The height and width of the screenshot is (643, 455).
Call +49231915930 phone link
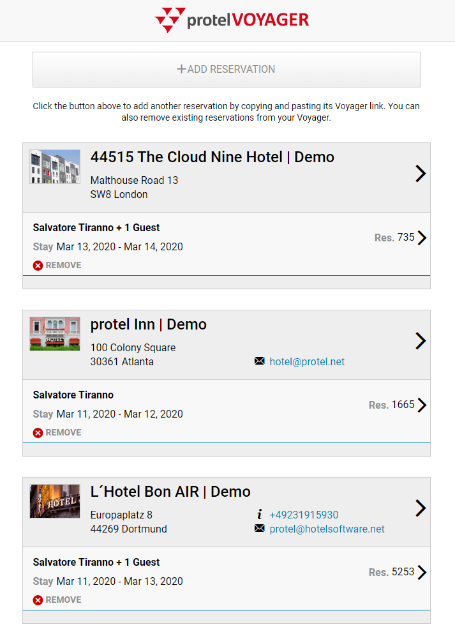coord(304,515)
